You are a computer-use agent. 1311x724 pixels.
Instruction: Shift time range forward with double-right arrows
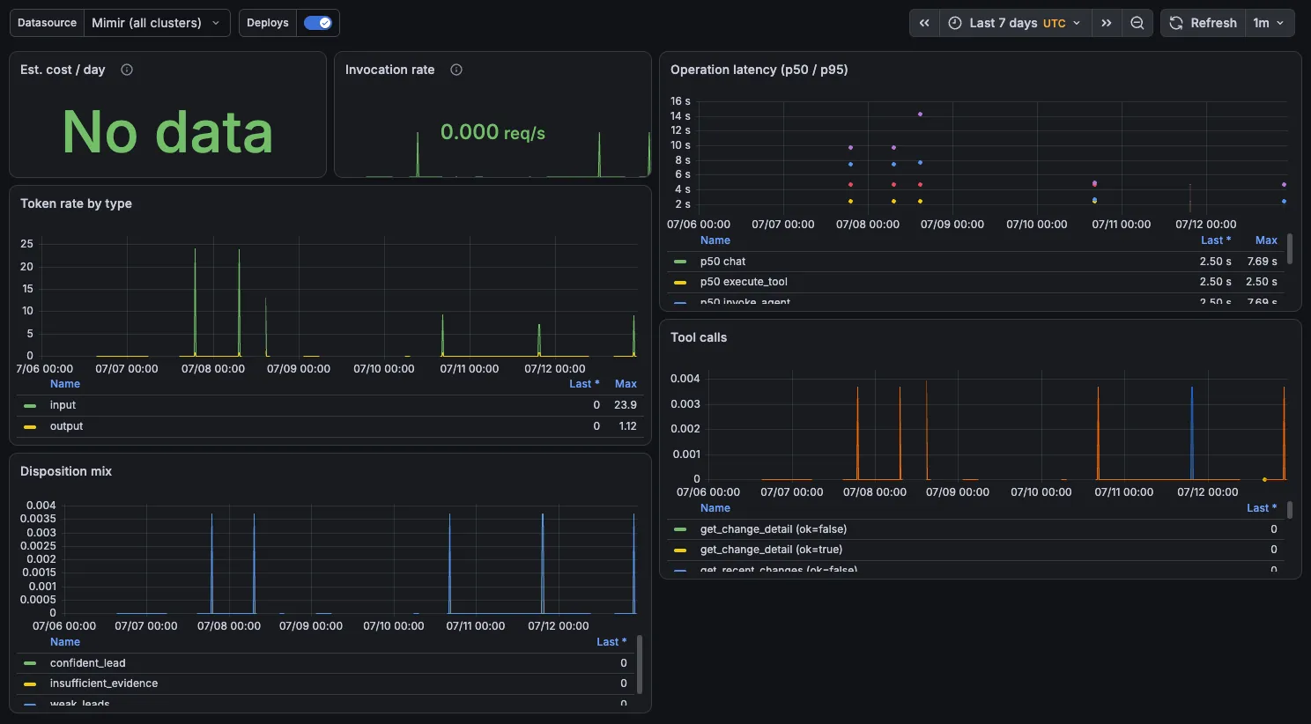coord(1107,23)
